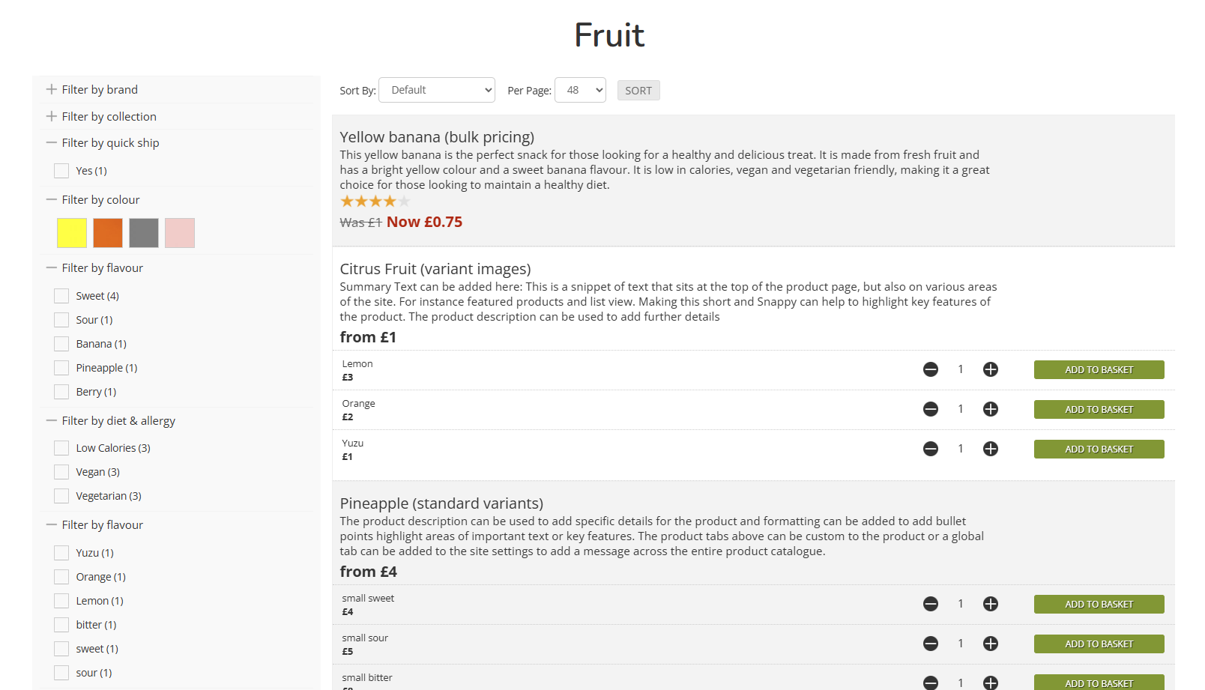Decrease Lemon quantity with minus icon
This screenshot has width=1205, height=690.
tap(930, 369)
